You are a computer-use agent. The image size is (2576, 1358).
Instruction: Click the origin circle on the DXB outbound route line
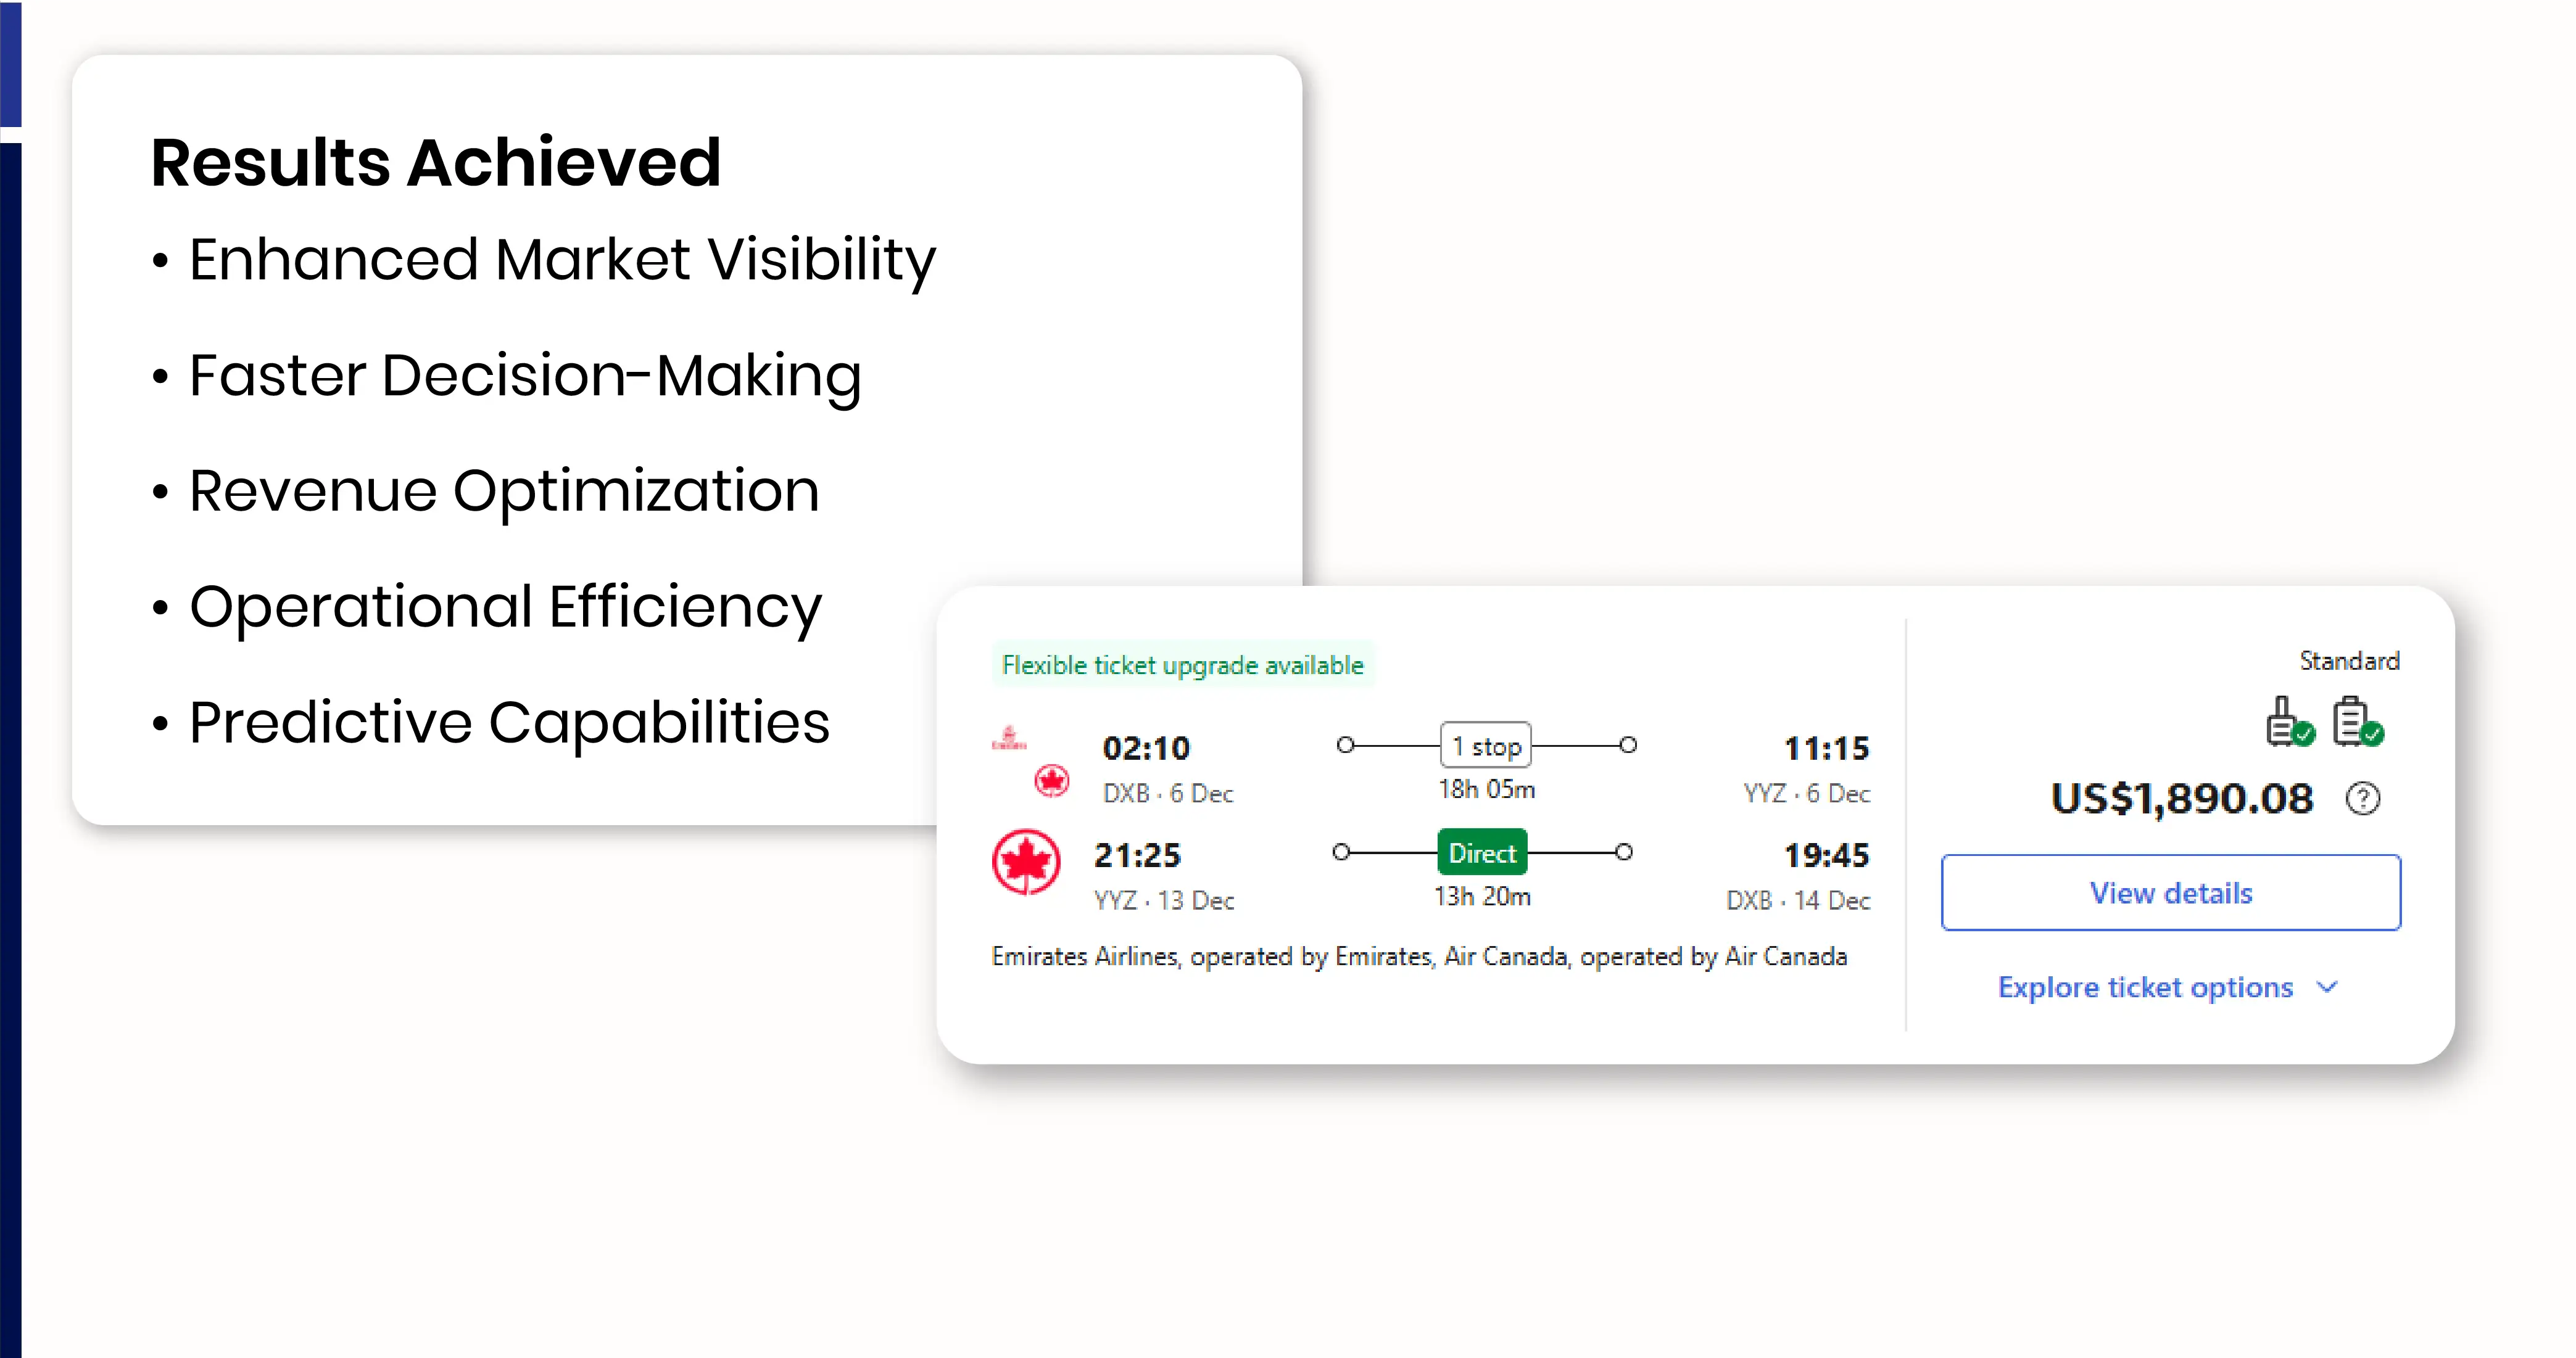[x=1345, y=746]
